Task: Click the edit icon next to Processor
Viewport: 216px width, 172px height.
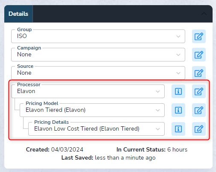Action: [x=199, y=91]
